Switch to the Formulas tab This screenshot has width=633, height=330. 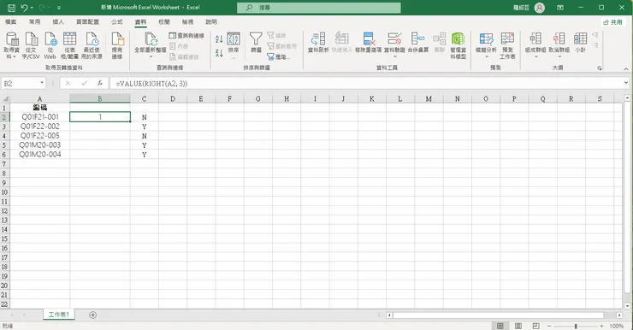[x=117, y=21]
